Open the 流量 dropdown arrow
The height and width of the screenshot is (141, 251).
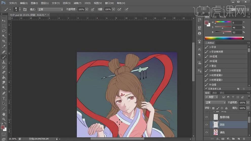(114, 9)
